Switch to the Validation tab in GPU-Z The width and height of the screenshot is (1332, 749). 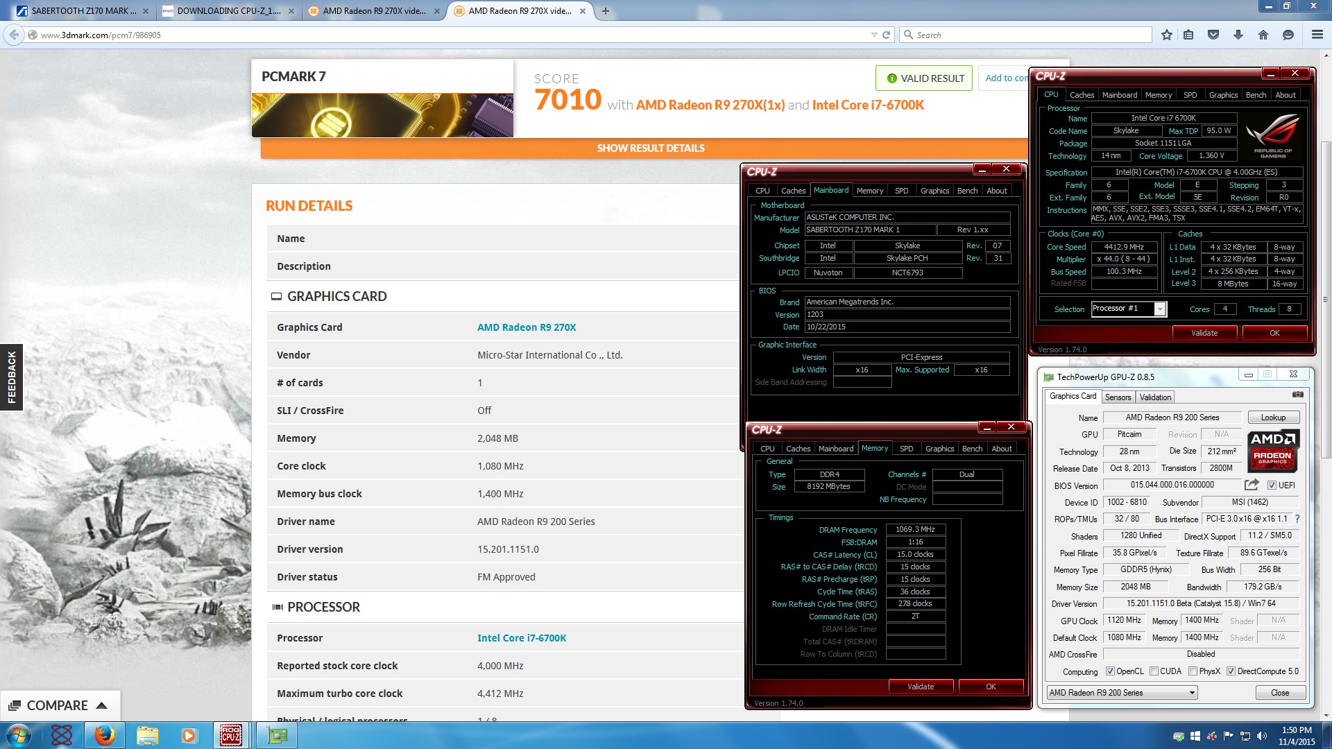1155,397
